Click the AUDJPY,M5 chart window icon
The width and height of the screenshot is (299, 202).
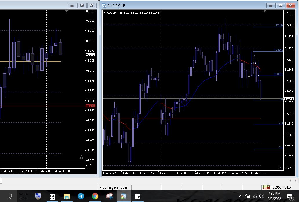[104, 6]
